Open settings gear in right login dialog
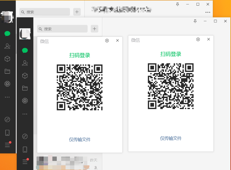This screenshot has height=170, width=231. click(198, 39)
